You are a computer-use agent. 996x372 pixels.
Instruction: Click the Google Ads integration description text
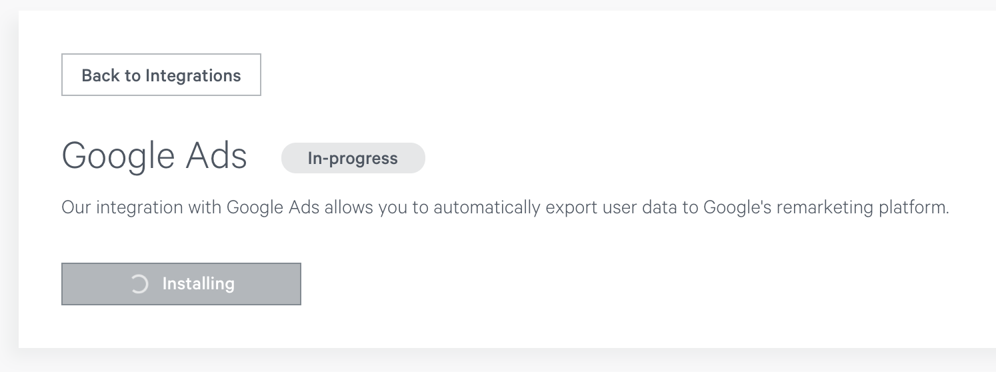point(505,207)
